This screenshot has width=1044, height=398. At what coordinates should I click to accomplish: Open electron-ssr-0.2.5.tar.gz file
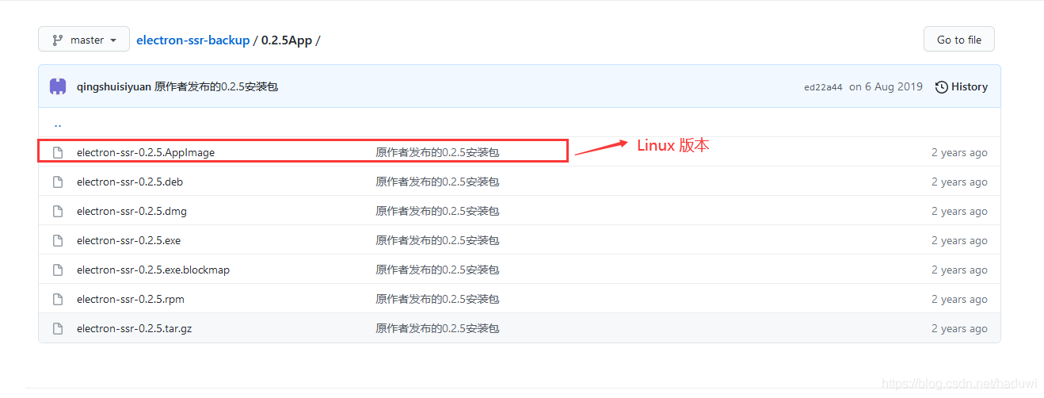(x=134, y=328)
